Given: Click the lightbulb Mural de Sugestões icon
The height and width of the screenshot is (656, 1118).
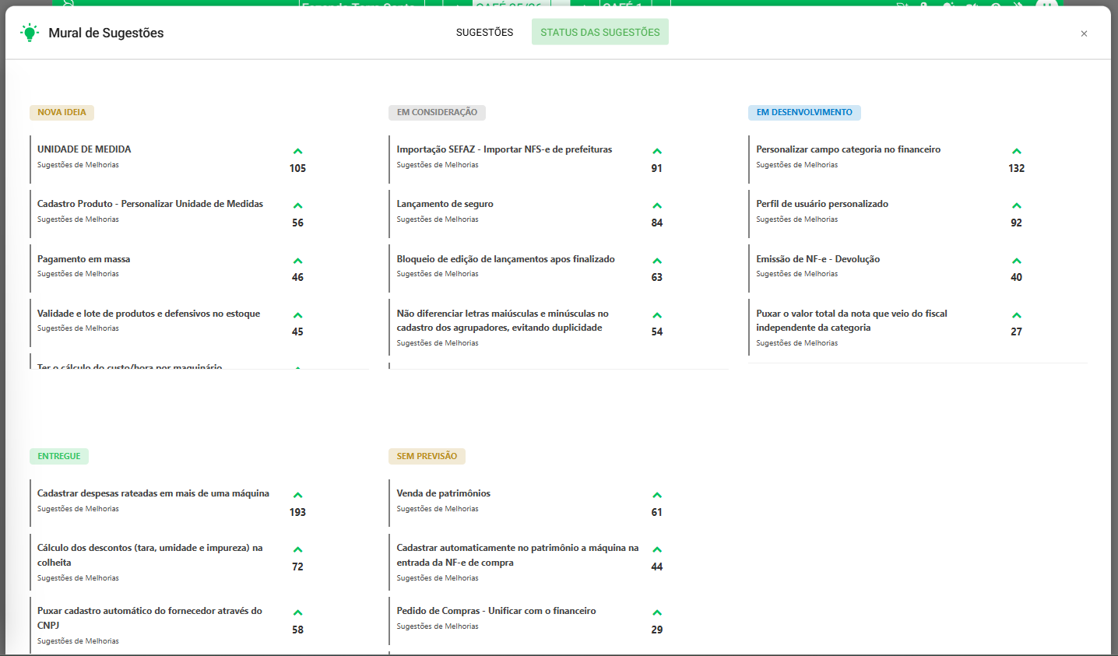Looking at the screenshot, I should pos(30,33).
